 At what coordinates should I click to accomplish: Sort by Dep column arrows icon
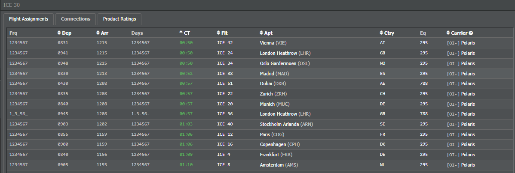[x=59, y=33]
